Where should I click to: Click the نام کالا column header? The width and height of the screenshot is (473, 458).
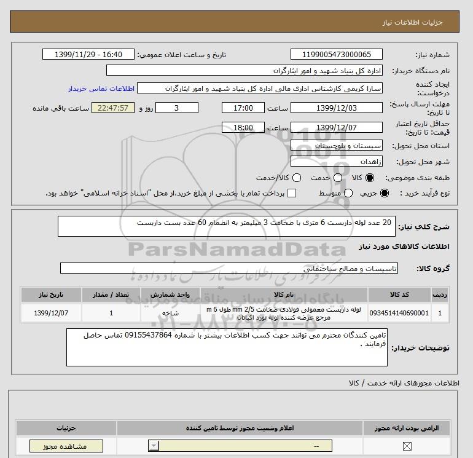pos(284,294)
